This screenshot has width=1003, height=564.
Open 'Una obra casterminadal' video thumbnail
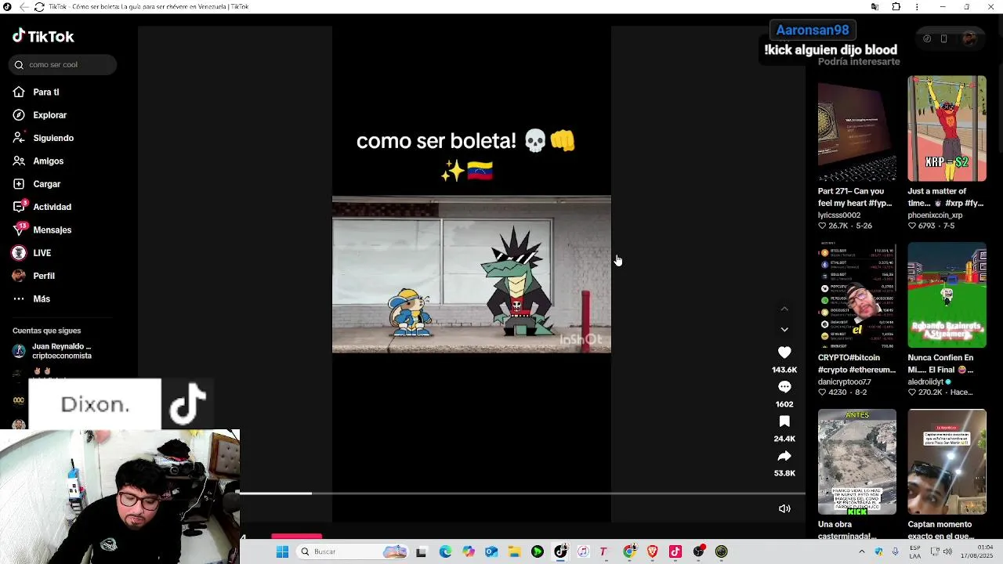coord(856,461)
